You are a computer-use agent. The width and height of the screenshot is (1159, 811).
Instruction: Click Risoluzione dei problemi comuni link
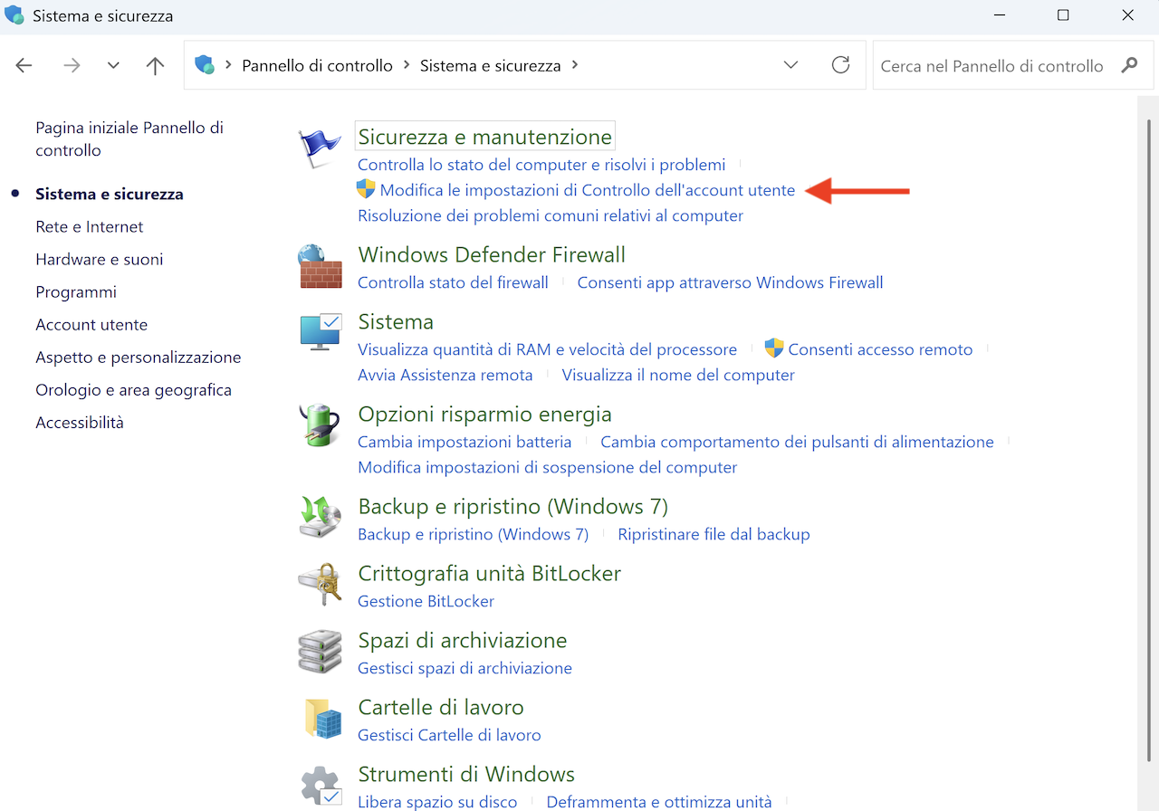click(x=551, y=215)
